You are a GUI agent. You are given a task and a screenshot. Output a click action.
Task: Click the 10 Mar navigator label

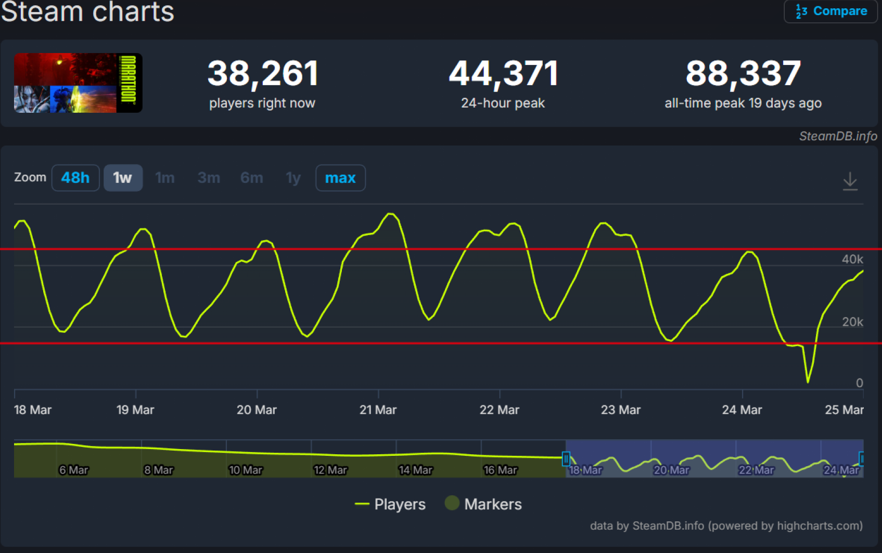point(246,470)
